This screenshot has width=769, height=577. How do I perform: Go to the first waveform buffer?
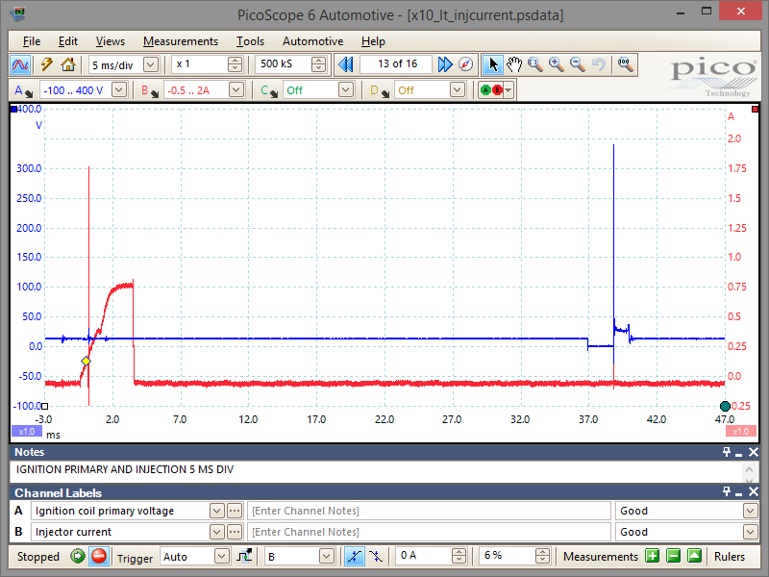346,64
